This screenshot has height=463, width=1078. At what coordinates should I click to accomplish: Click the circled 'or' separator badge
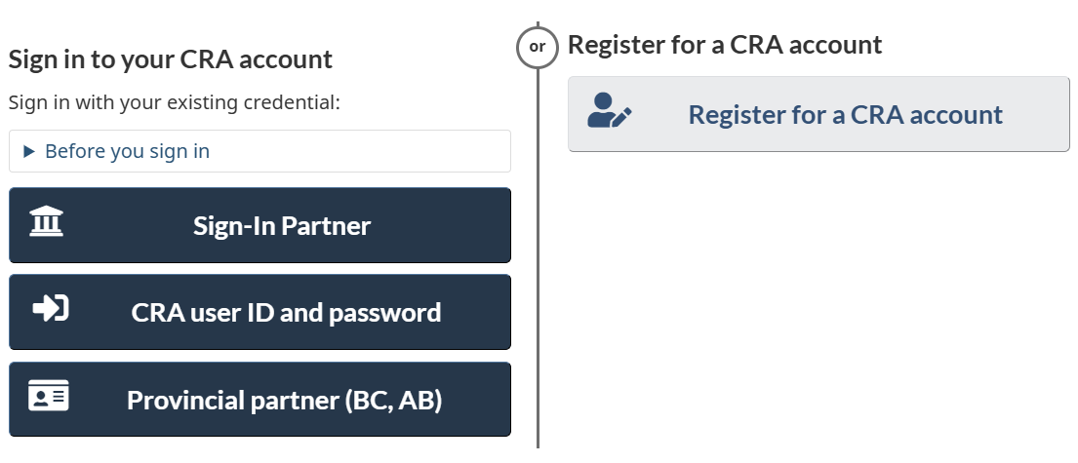(537, 46)
